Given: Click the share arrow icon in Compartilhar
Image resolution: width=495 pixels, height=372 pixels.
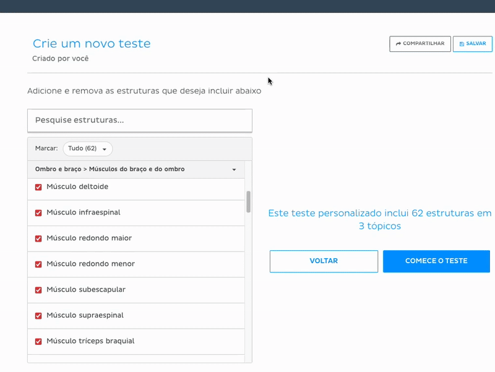Looking at the screenshot, I should tap(398, 44).
